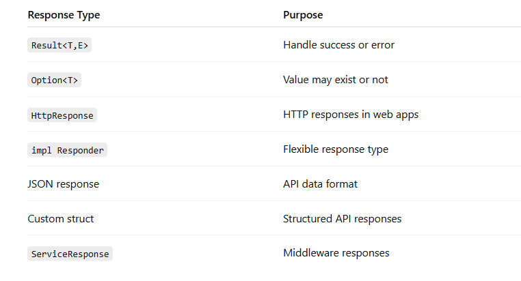Click 'HTTP responses in web apps' text
The image size is (521, 281).
tap(351, 115)
